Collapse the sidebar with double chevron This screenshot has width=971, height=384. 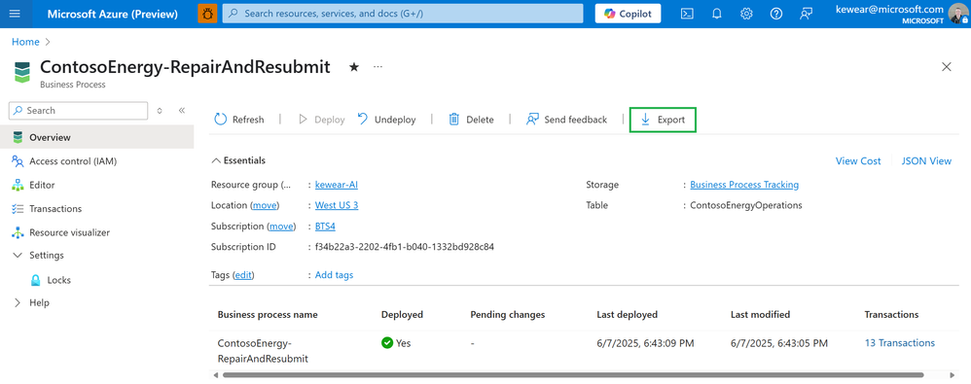[182, 111]
